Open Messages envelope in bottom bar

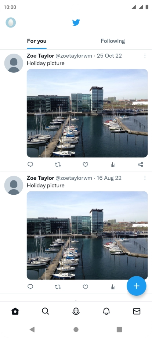tap(137, 311)
